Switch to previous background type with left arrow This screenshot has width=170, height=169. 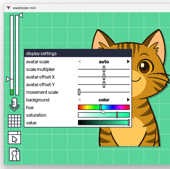tap(79, 100)
